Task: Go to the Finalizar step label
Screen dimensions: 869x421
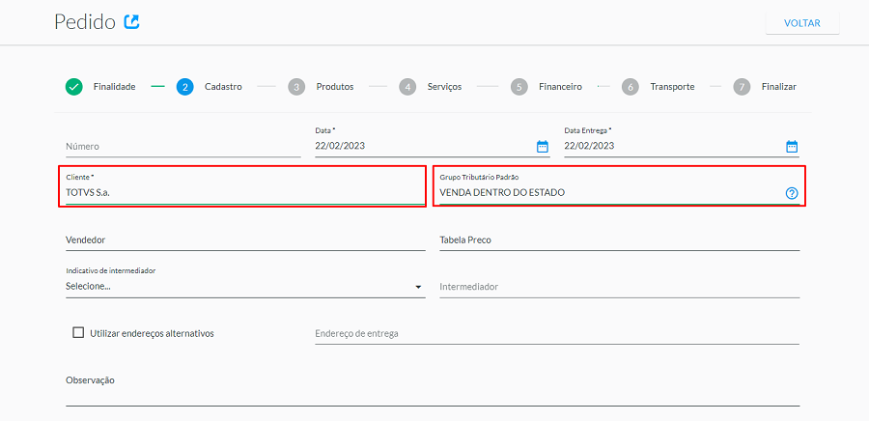Action: tap(779, 87)
